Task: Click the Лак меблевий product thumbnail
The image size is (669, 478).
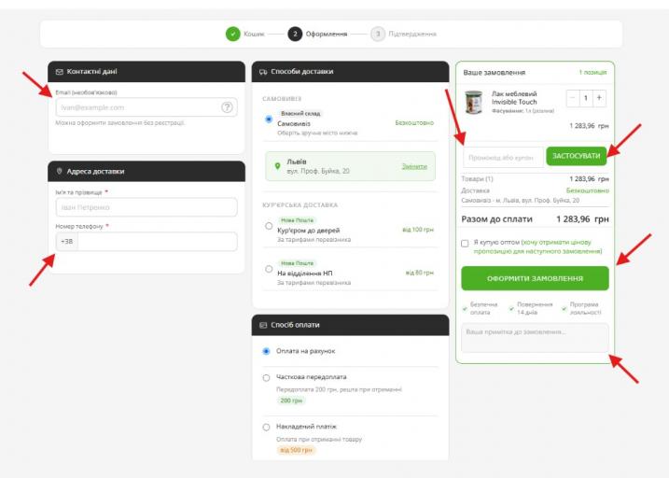Action: tap(473, 102)
